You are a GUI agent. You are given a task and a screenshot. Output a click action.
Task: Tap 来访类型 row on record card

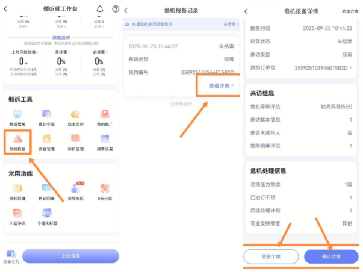[181, 59]
